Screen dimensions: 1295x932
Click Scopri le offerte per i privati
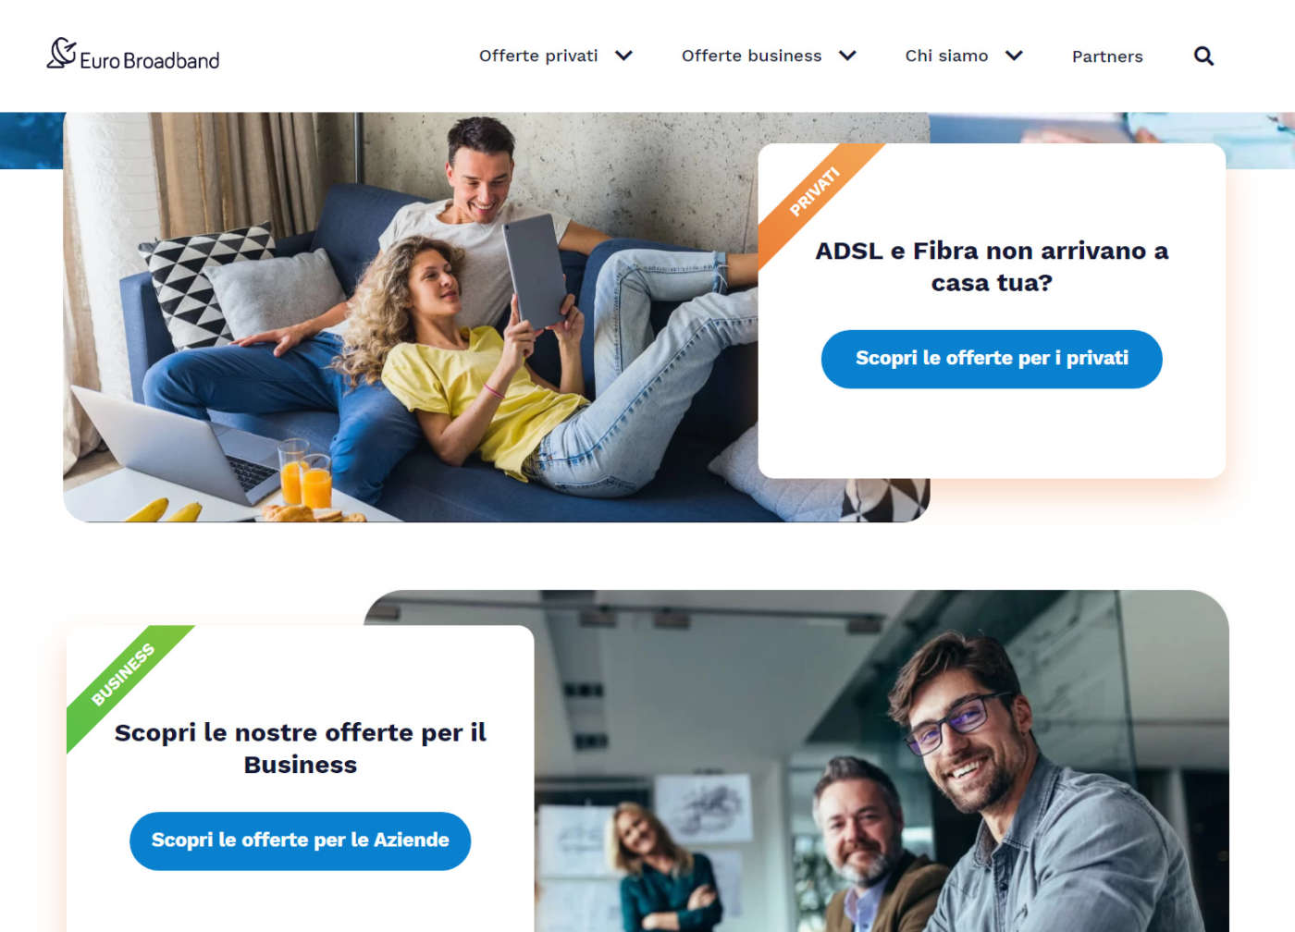click(x=992, y=359)
